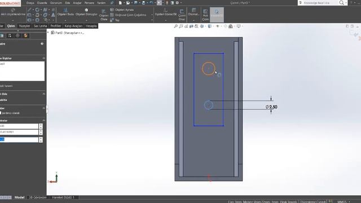
Task: Select the Line sketch tool
Action: (x=29, y=10)
